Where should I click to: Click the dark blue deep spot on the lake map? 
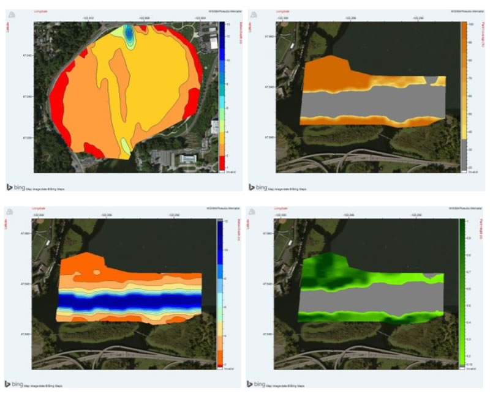(129, 34)
